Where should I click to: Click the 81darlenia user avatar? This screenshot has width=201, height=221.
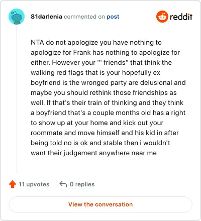point(17,17)
